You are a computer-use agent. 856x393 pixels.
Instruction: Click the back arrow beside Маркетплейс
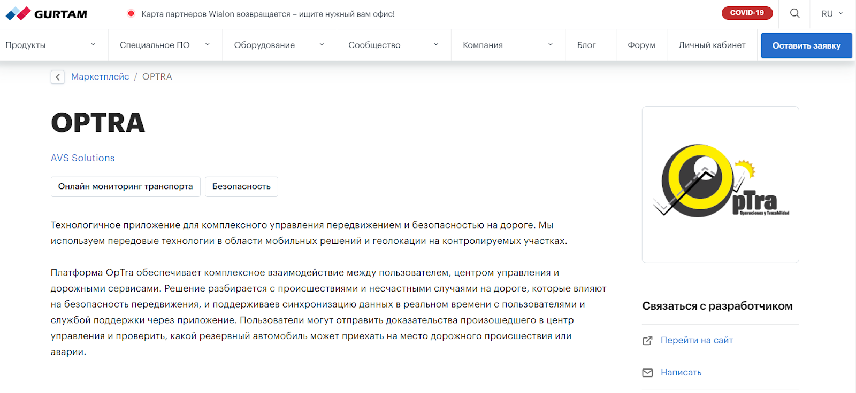pos(58,77)
